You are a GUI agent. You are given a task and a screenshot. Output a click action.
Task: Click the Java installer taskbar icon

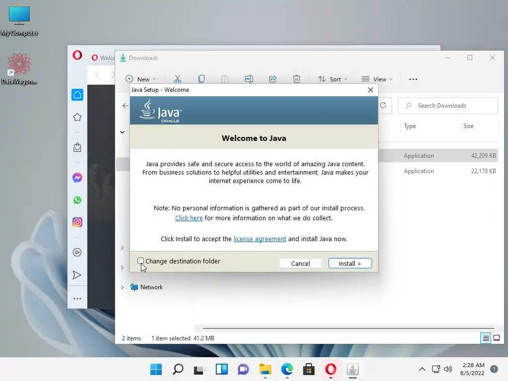(x=353, y=369)
